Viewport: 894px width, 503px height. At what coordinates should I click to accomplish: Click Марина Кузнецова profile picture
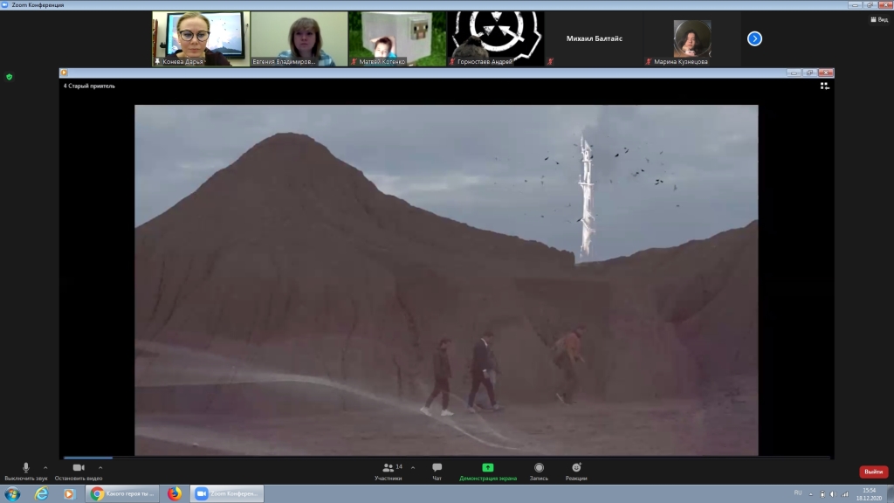[x=692, y=38]
